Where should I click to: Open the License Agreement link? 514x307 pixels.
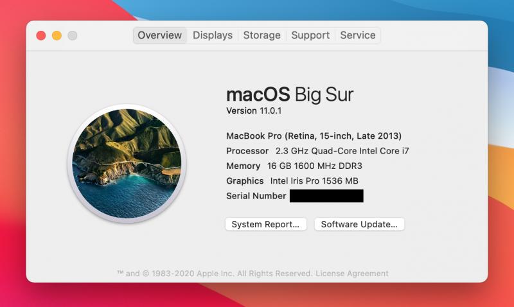click(x=352, y=274)
